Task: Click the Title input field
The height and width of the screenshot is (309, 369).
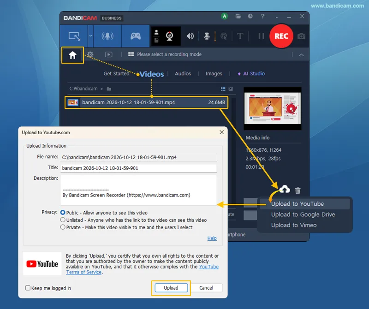Action: (x=139, y=168)
